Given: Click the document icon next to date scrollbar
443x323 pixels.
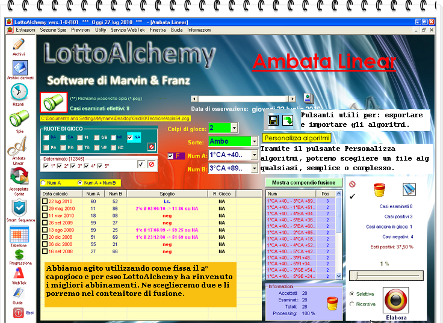Looking at the screenshot, I should (309, 98).
